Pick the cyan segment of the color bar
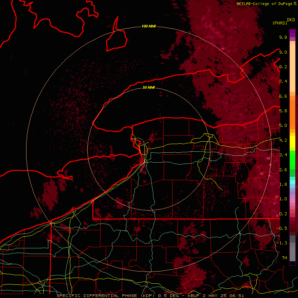298x298 pixels. tap(292, 182)
